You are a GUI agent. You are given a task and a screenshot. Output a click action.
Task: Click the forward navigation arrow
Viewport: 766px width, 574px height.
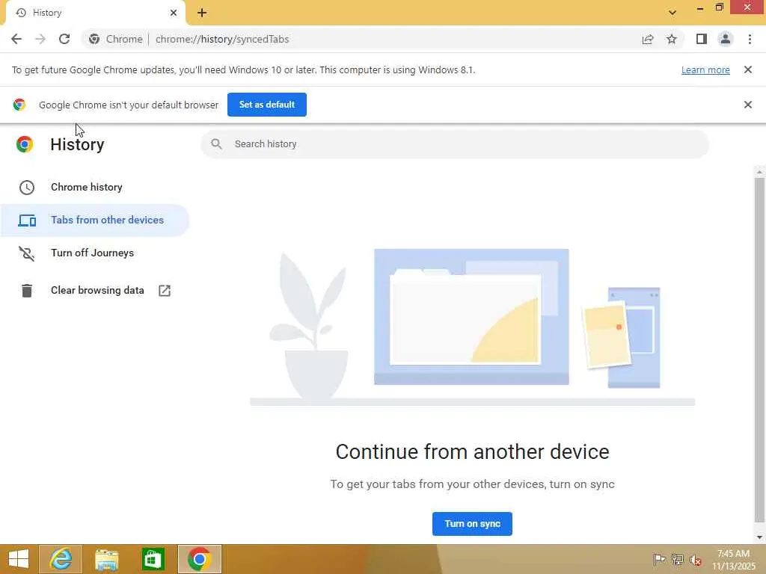coord(40,39)
